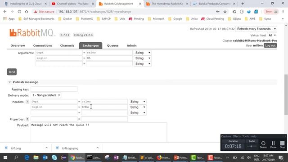Viewport: 288px width, 162px height.
Task: Open Outlook from taskbar
Action: tap(45, 157)
